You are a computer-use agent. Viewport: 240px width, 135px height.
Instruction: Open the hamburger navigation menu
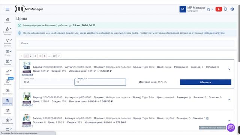pos(7,9)
